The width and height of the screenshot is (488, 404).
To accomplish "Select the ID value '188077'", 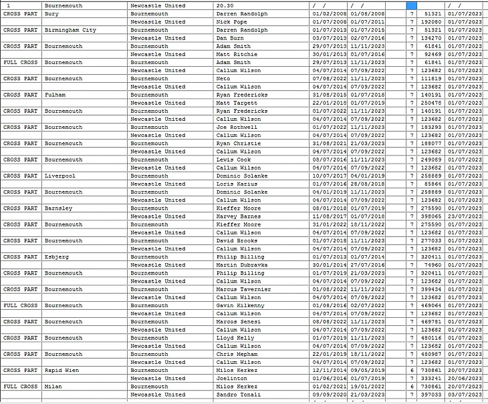I will pos(431,144).
